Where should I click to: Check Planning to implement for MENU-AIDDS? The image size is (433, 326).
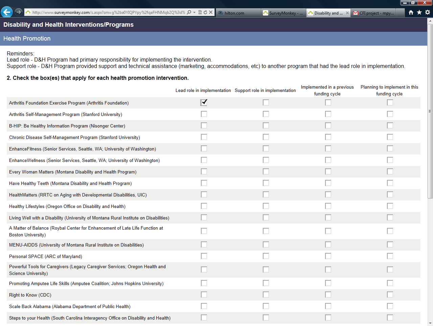(390, 245)
